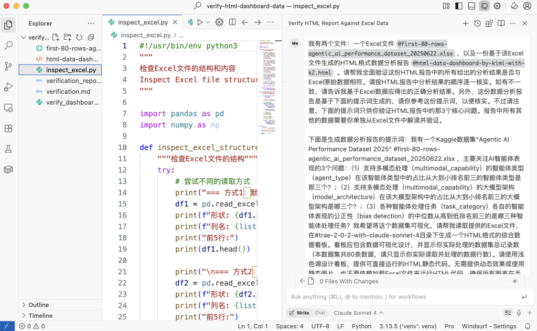This screenshot has width=537, height=331.
Task: Switch Cascade to Chat mode
Action: 320,313
